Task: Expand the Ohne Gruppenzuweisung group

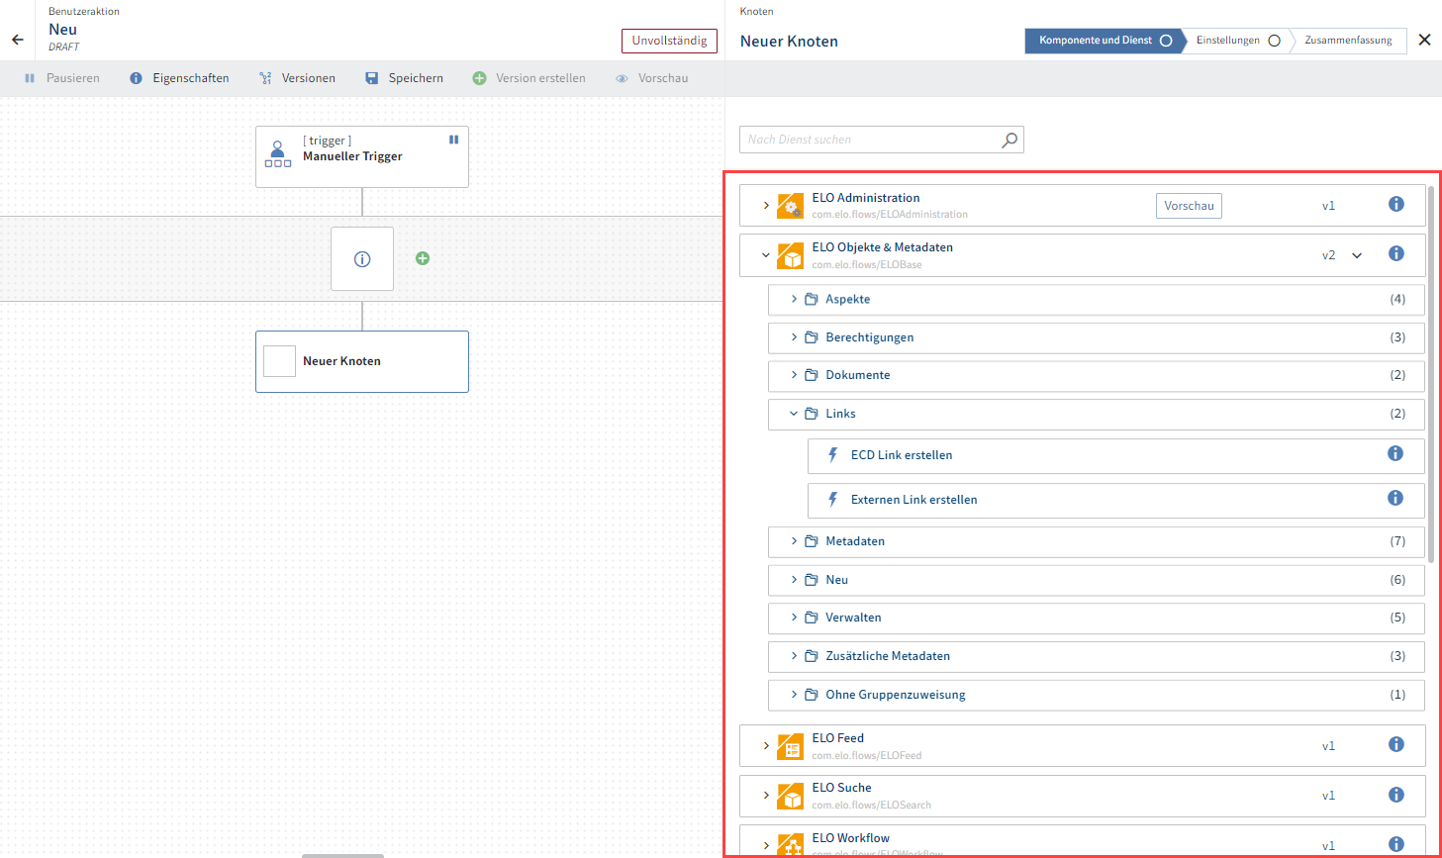Action: (x=794, y=695)
